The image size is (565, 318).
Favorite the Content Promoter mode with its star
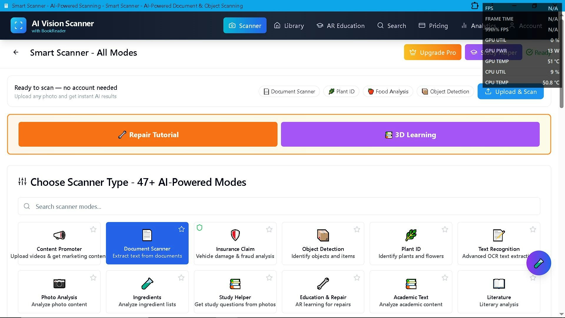(93, 229)
